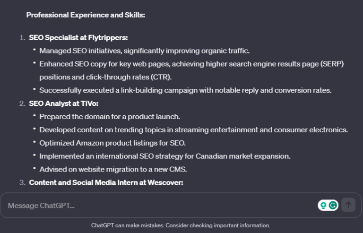This screenshot has width=363, height=233.
Task: Click the ChatGPT mistakes disclaimer text
Action: [x=181, y=225]
